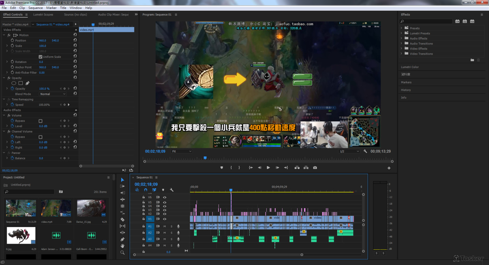489x265 pixels.
Task: Select the Zoom tool magnifier
Action: [x=122, y=252]
